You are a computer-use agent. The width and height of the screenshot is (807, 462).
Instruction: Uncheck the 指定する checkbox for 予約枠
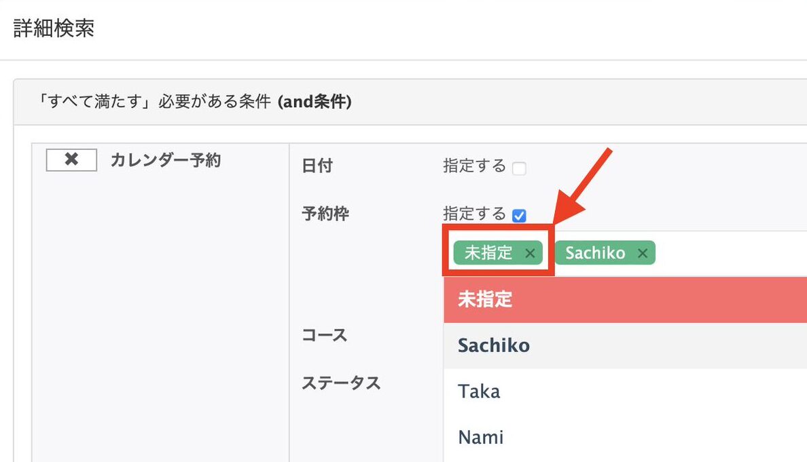(520, 215)
